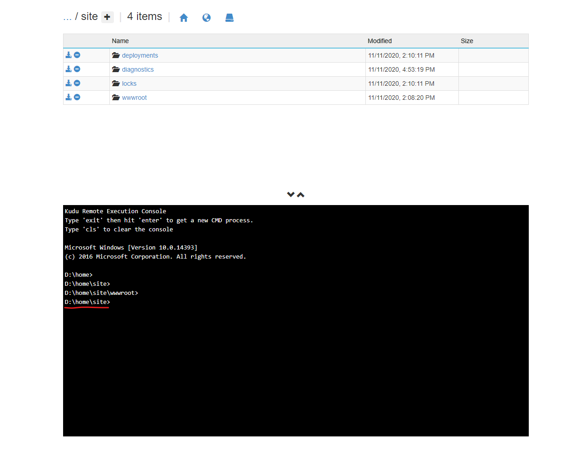This screenshot has height=465, width=566.
Task: Click 'Kudu Remote Execution Console' line
Action: [115, 211]
